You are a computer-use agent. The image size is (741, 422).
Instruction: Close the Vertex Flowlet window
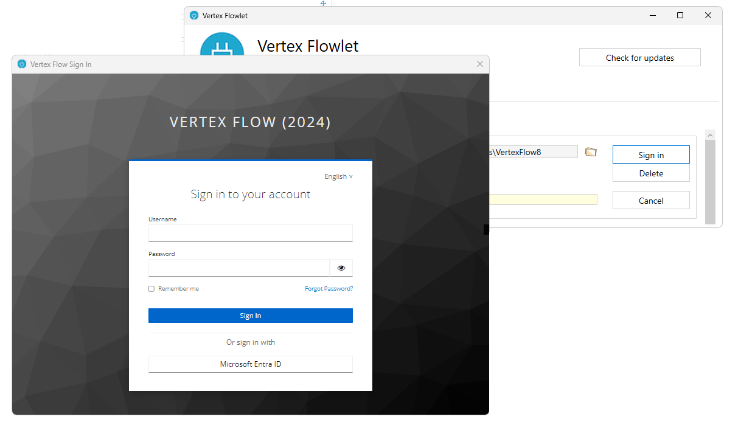click(708, 16)
